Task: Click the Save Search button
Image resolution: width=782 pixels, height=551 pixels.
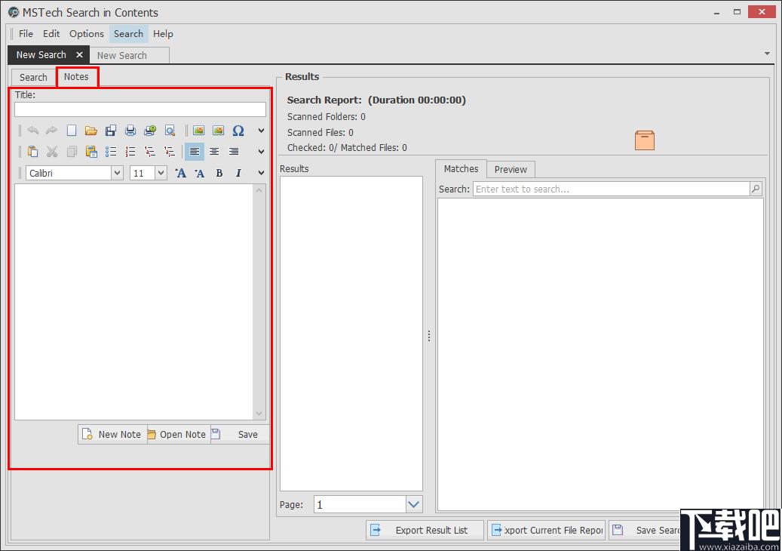Action: pos(645,530)
